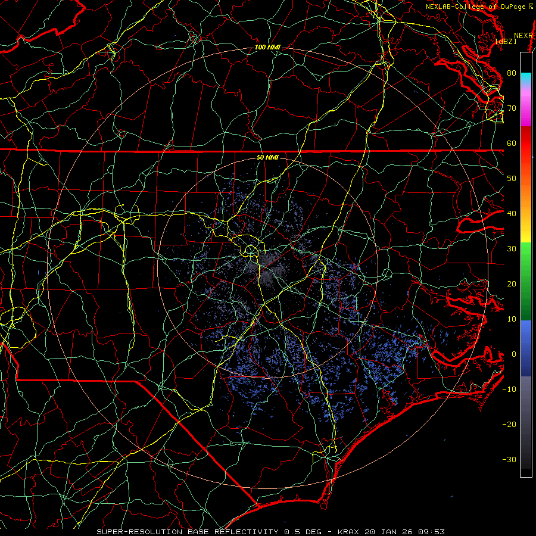
Task: Click the 30 value on the reflectivity scale
Action: click(512, 249)
